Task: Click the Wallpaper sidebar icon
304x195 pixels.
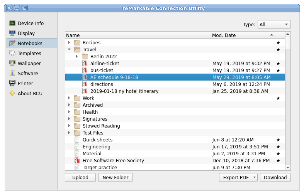Action: coord(12,63)
